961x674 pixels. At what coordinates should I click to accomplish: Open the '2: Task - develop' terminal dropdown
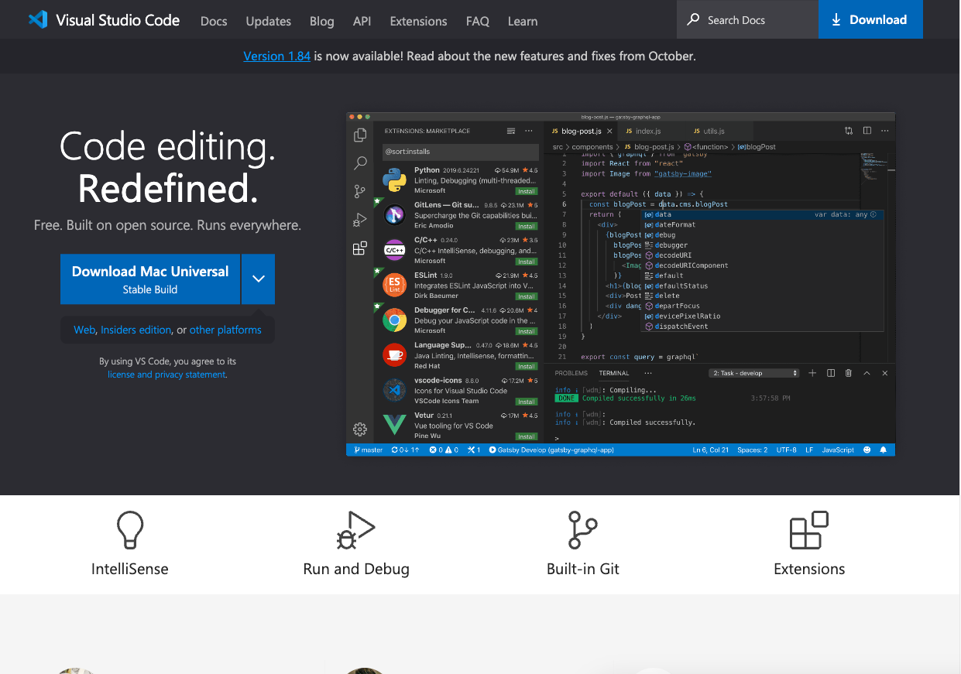[x=754, y=373]
